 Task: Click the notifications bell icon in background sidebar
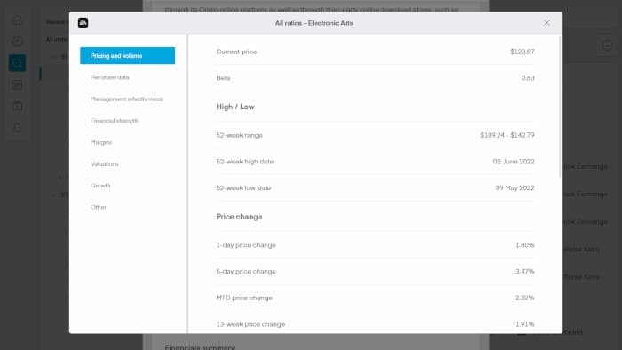click(18, 127)
